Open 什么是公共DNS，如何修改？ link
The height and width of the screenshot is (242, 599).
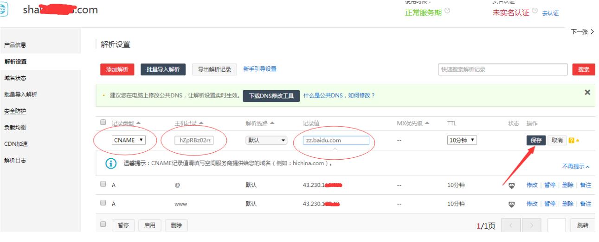(x=339, y=96)
